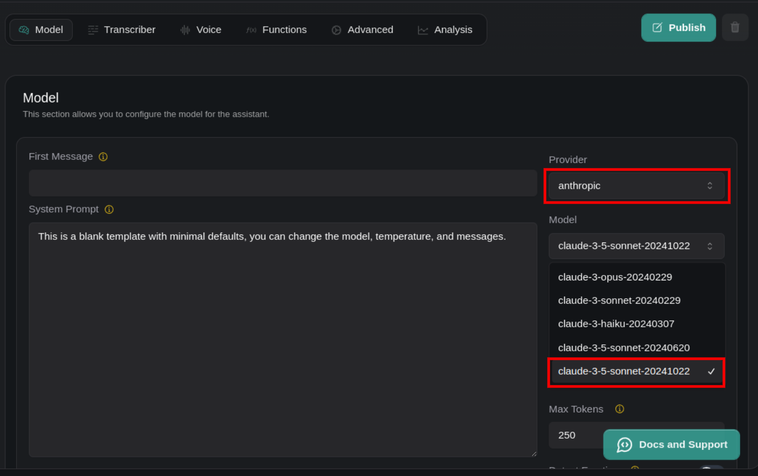Go to the Functions tab

pos(276,30)
